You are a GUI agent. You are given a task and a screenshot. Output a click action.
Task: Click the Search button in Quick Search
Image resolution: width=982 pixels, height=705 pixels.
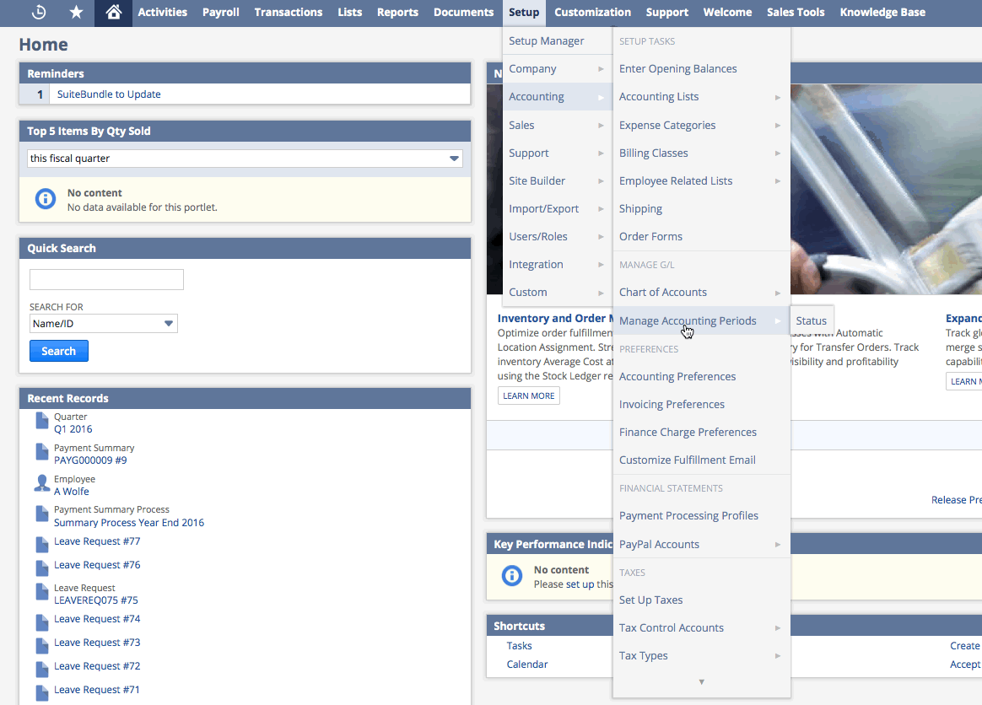click(x=58, y=350)
